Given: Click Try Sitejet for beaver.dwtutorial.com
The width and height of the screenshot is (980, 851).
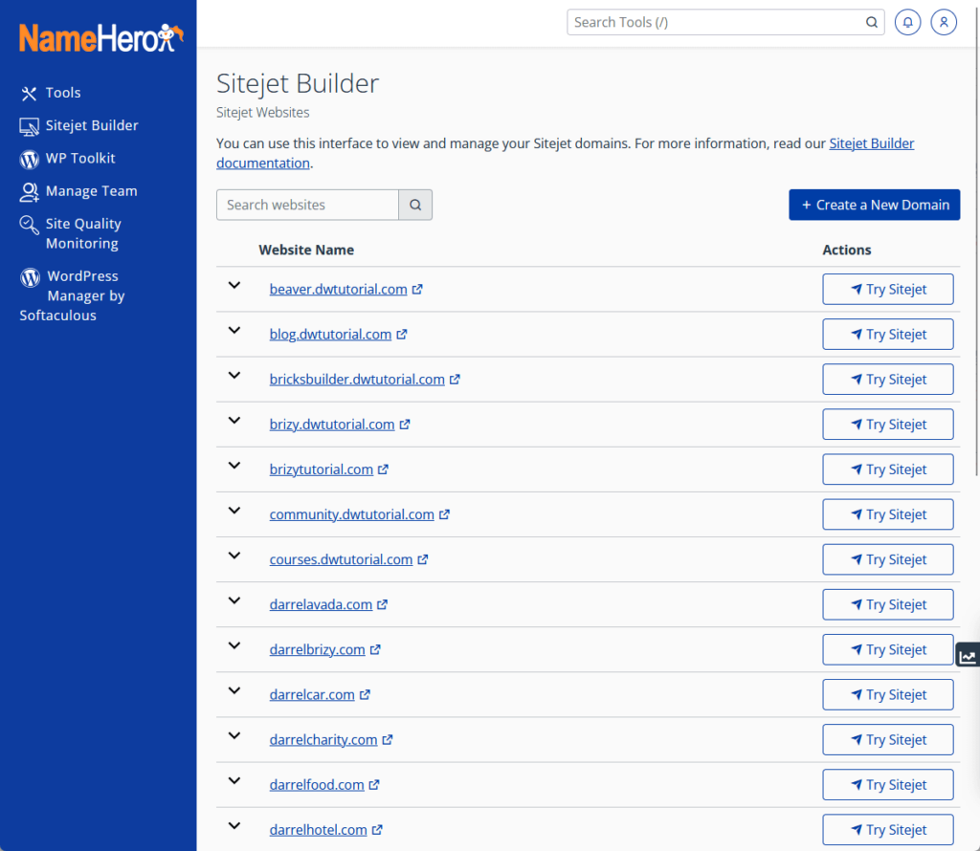Looking at the screenshot, I should coord(888,289).
